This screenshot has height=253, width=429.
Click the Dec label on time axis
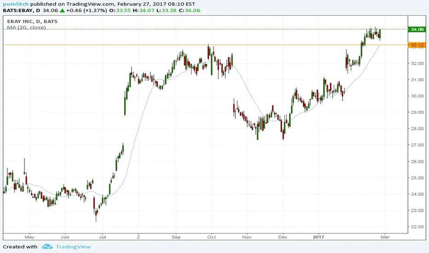(283, 237)
